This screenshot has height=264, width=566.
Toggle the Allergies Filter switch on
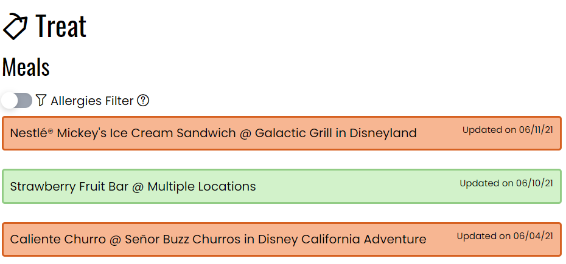click(16, 101)
